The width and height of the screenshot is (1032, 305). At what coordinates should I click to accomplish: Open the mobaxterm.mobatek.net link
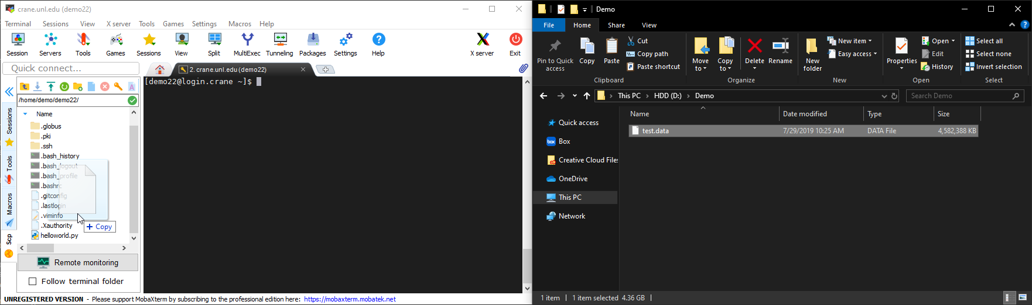(x=350, y=299)
